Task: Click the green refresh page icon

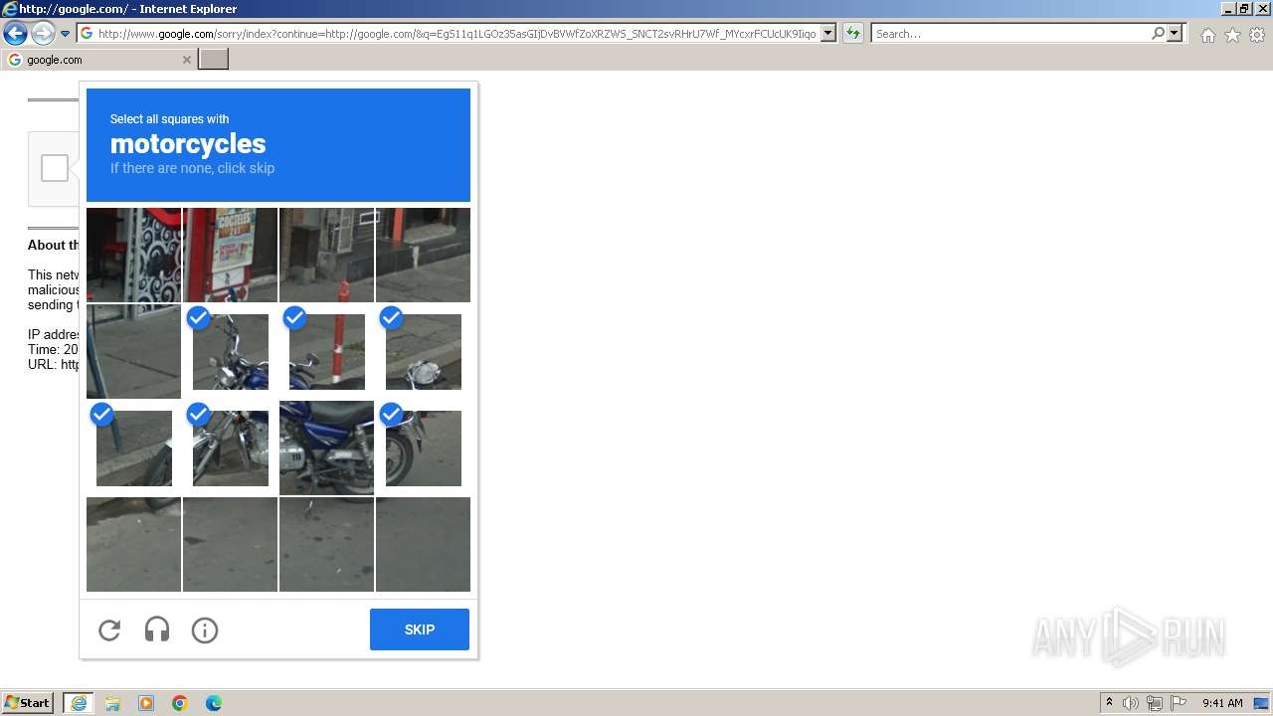Action: point(852,34)
